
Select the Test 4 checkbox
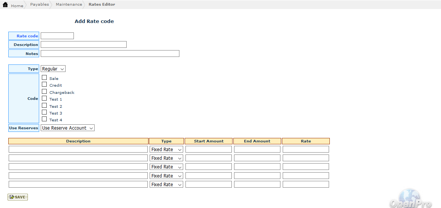coord(44,119)
